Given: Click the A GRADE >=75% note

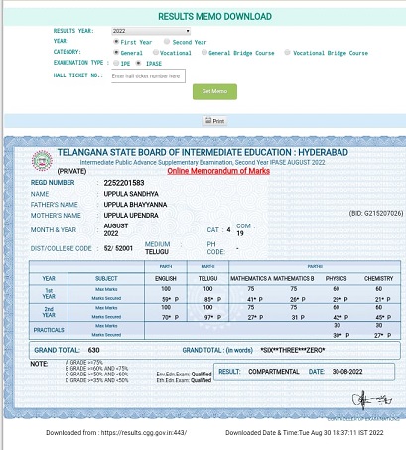Looking at the screenshot, I should 84,363.
